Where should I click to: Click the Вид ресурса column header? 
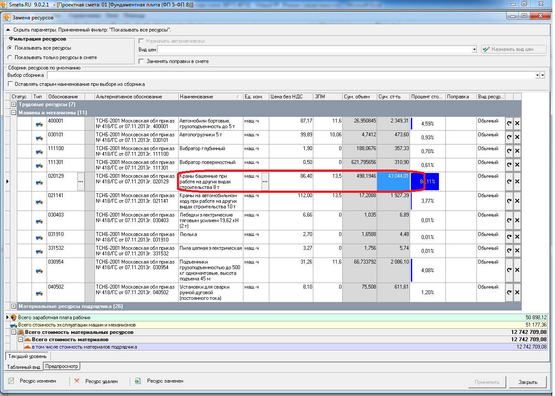point(491,97)
